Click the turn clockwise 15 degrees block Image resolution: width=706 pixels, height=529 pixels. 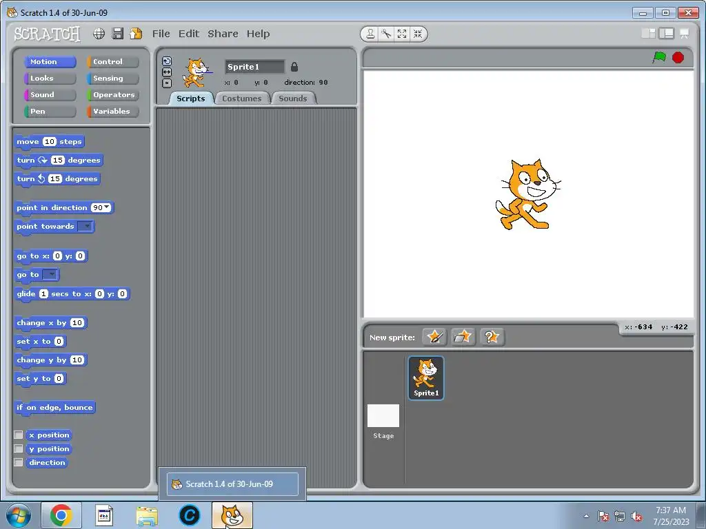pyautogui.click(x=59, y=160)
